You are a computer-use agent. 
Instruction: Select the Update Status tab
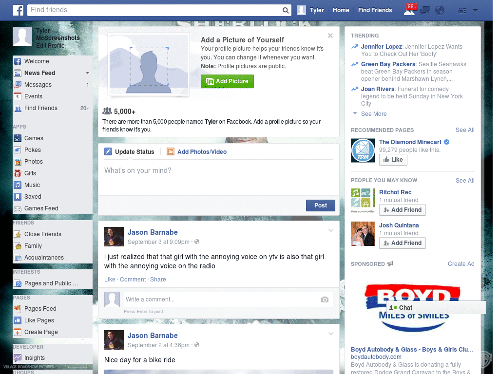[129, 152]
